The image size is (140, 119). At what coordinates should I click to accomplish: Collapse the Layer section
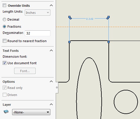click(x=51, y=104)
